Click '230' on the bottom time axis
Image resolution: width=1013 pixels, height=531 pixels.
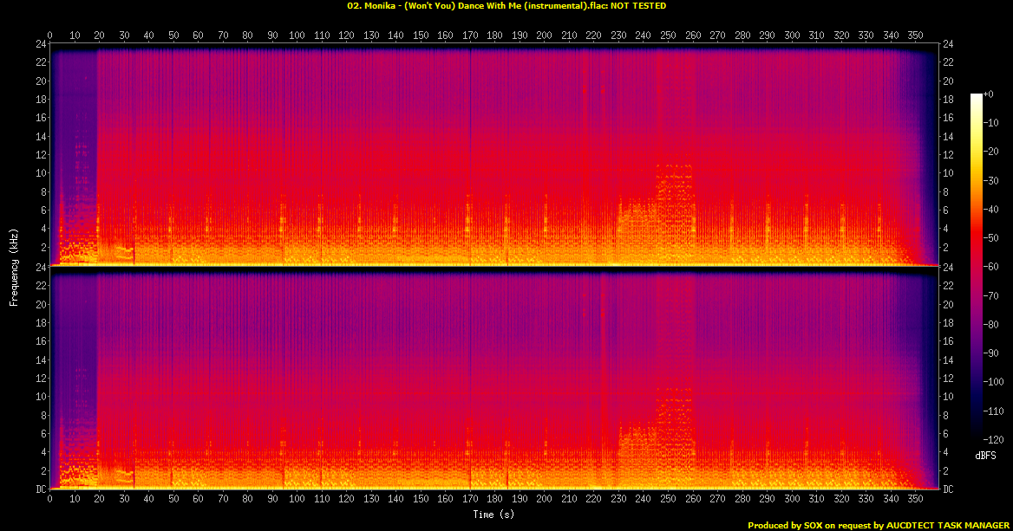tap(618, 499)
